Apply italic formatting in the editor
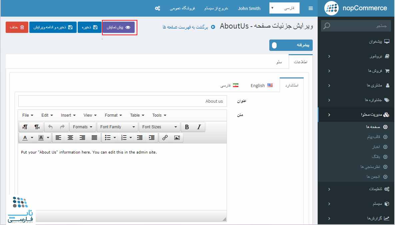The image size is (395, 225). coord(199,127)
